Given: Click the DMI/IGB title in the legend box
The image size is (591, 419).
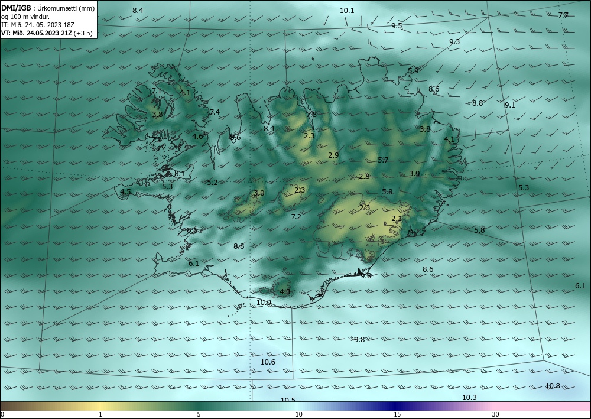Looking at the screenshot, I should click(x=16, y=8).
